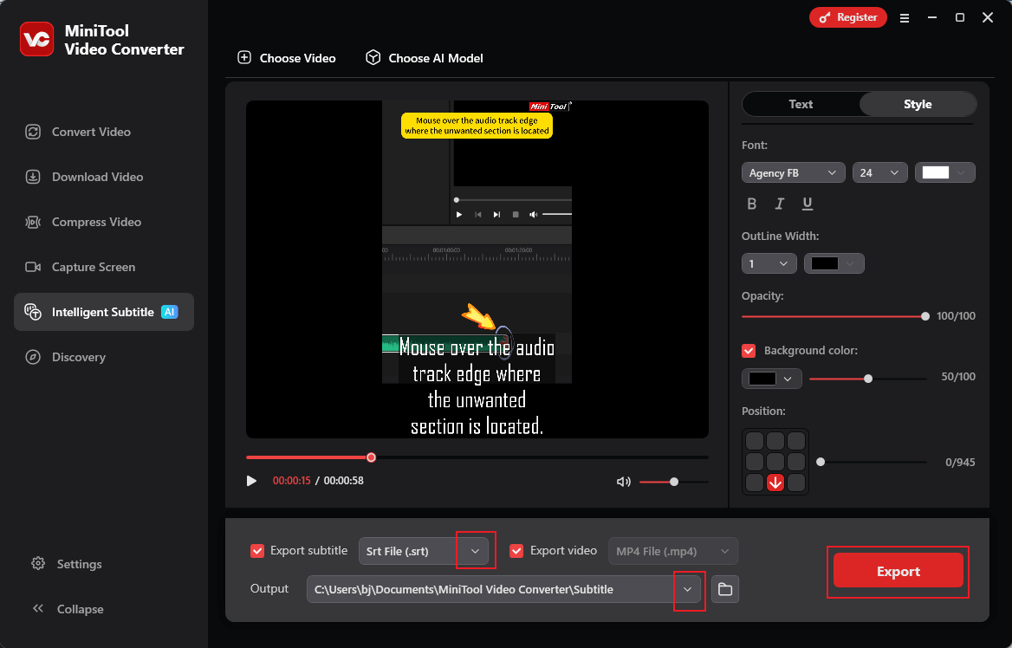The height and width of the screenshot is (648, 1012).
Task: Select the Style tab
Action: tap(918, 104)
